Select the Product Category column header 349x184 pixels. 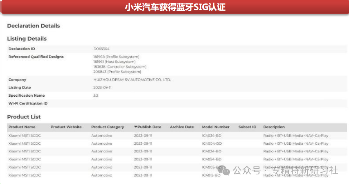click(107, 127)
